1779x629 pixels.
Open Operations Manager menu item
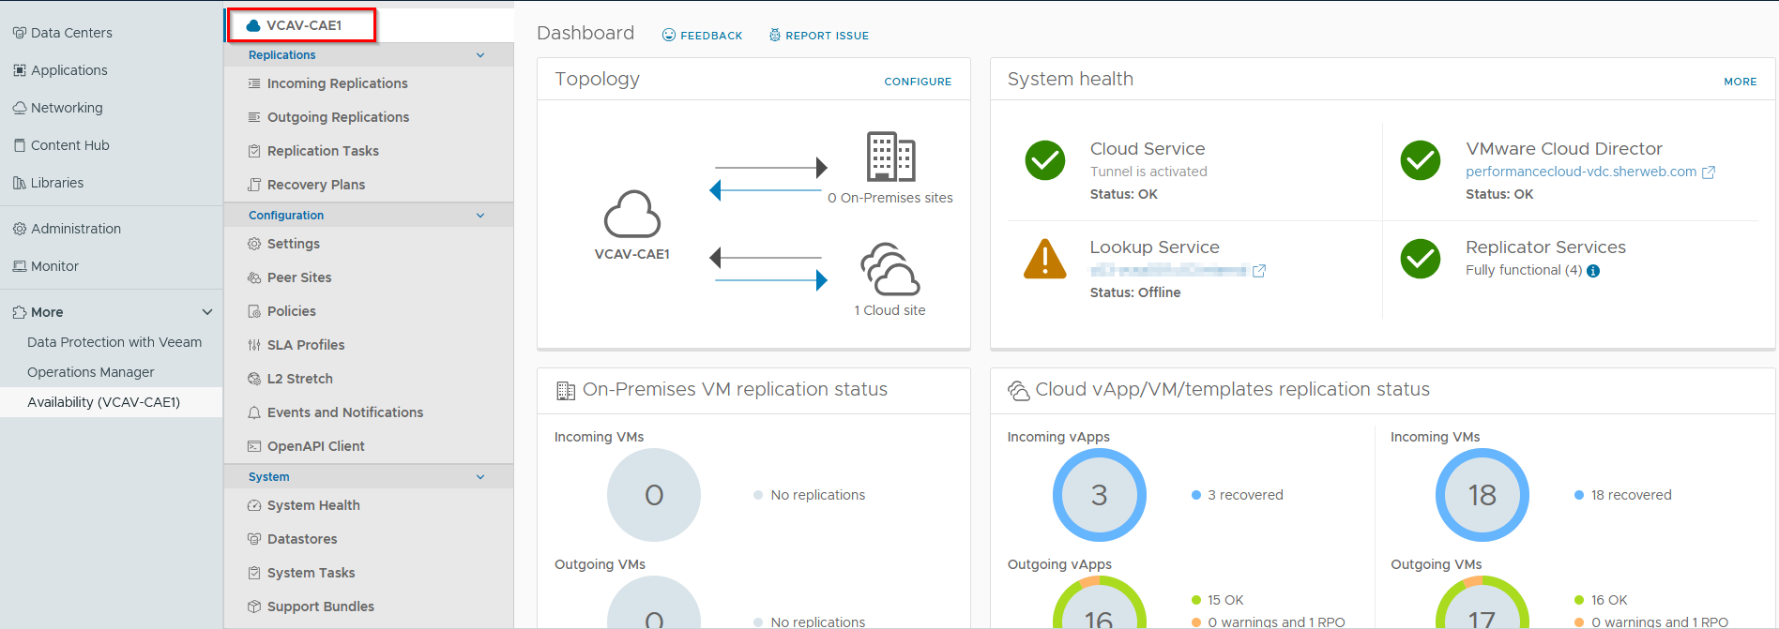click(x=90, y=372)
